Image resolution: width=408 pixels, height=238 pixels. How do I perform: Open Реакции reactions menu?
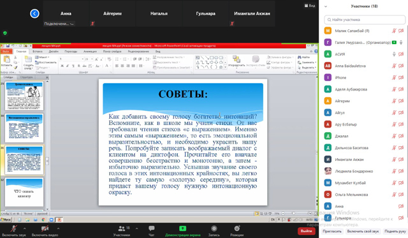(237, 231)
